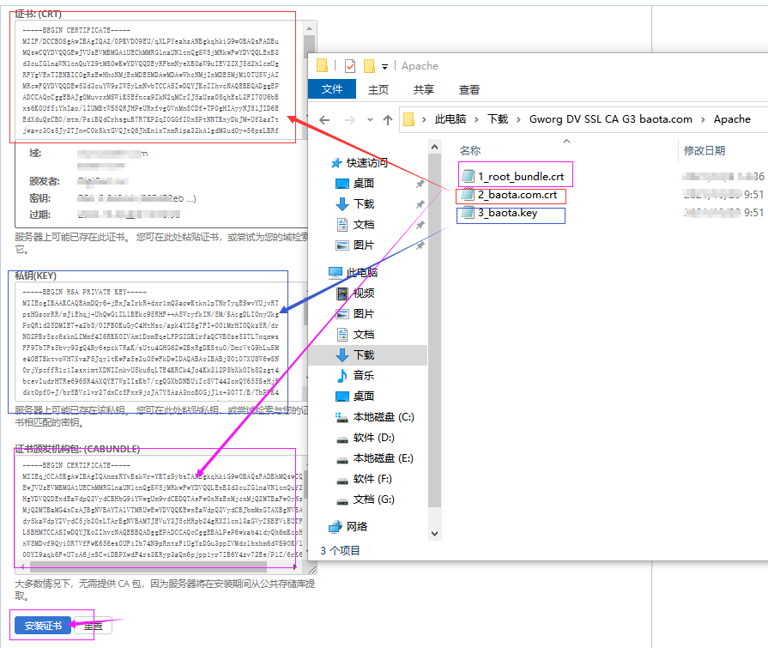Click the Explorer forward arrow
This screenshot has width=768, height=648.
(x=350, y=119)
